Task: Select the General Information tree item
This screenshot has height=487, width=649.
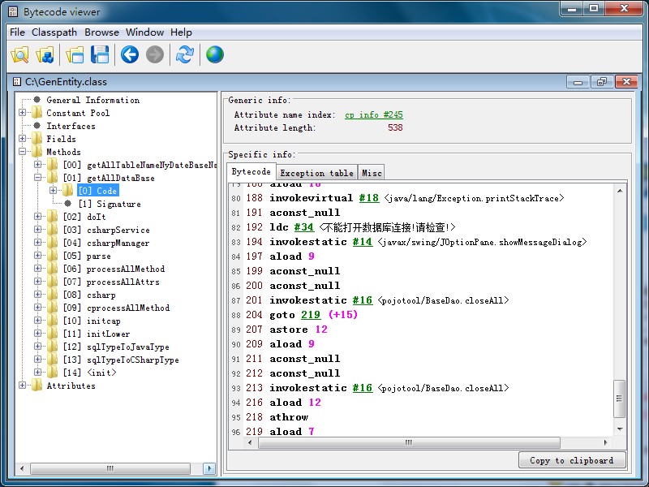Action: click(92, 100)
